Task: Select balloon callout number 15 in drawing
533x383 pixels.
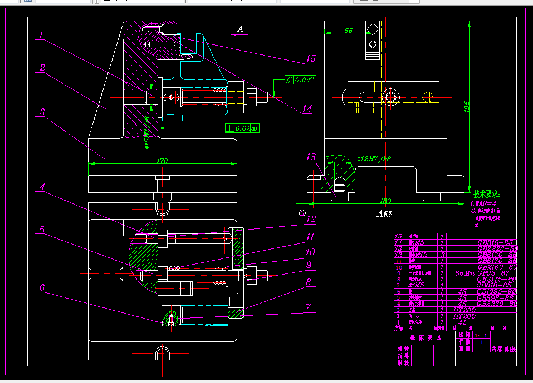Action: click(x=310, y=58)
